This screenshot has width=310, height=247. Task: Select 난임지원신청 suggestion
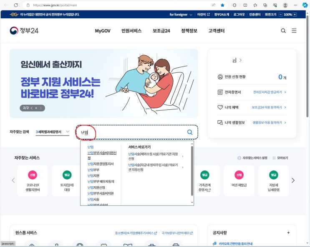[96, 188]
